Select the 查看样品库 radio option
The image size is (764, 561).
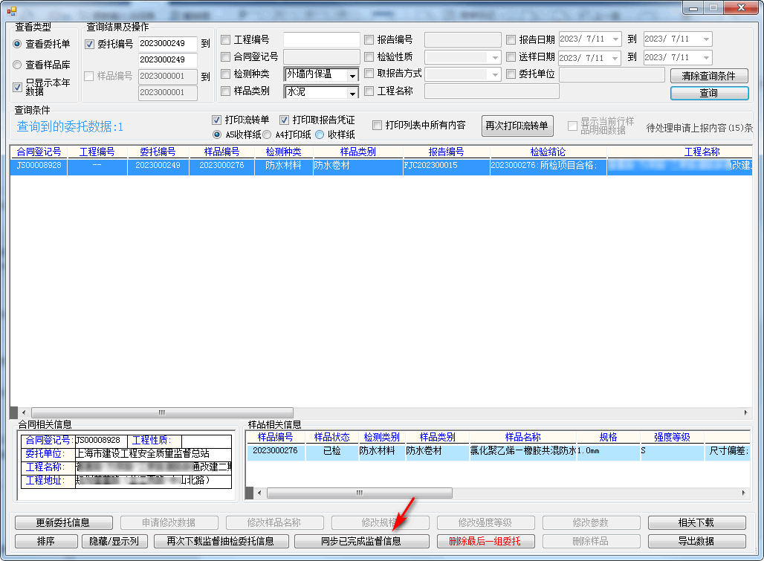coord(18,65)
